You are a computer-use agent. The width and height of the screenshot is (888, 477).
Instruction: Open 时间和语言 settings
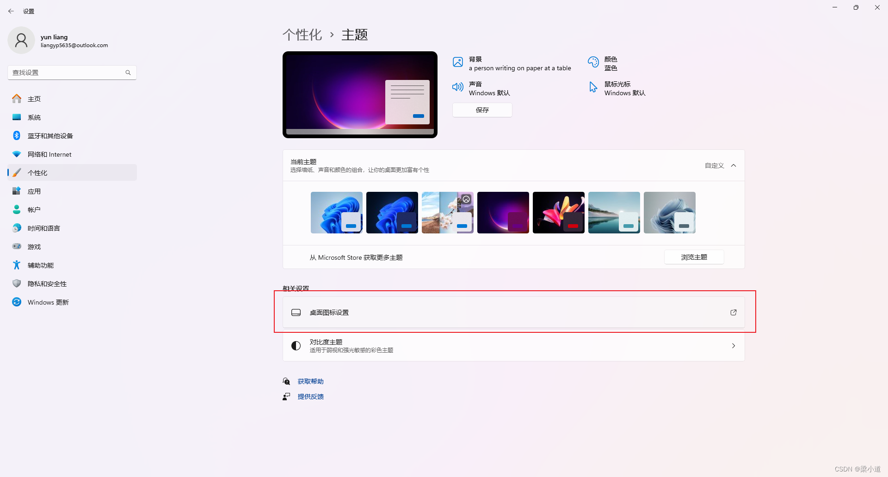pyautogui.click(x=72, y=228)
